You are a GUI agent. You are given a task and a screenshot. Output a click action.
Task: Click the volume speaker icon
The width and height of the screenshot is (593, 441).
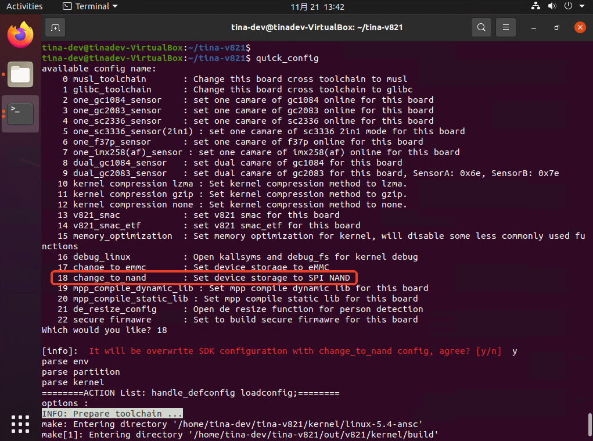pyautogui.click(x=552, y=6)
